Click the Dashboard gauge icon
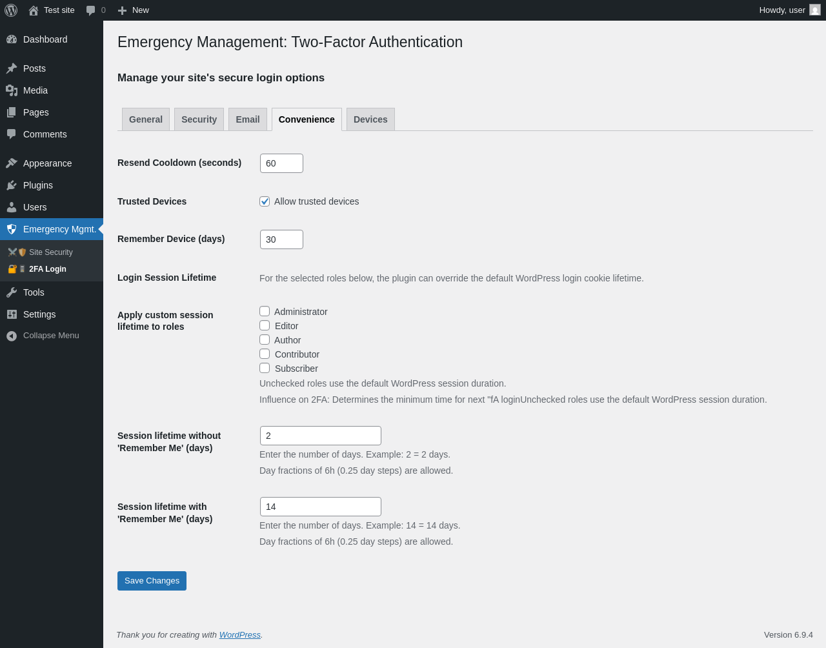 pyautogui.click(x=12, y=39)
